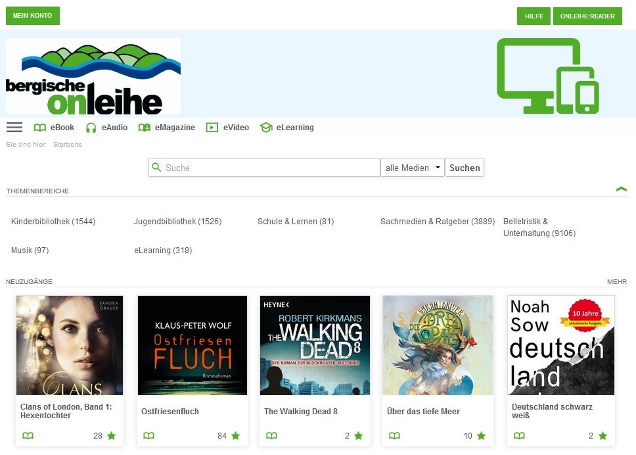The image size is (636, 455).
Task: Click the eMagazine icon
Action: click(145, 128)
